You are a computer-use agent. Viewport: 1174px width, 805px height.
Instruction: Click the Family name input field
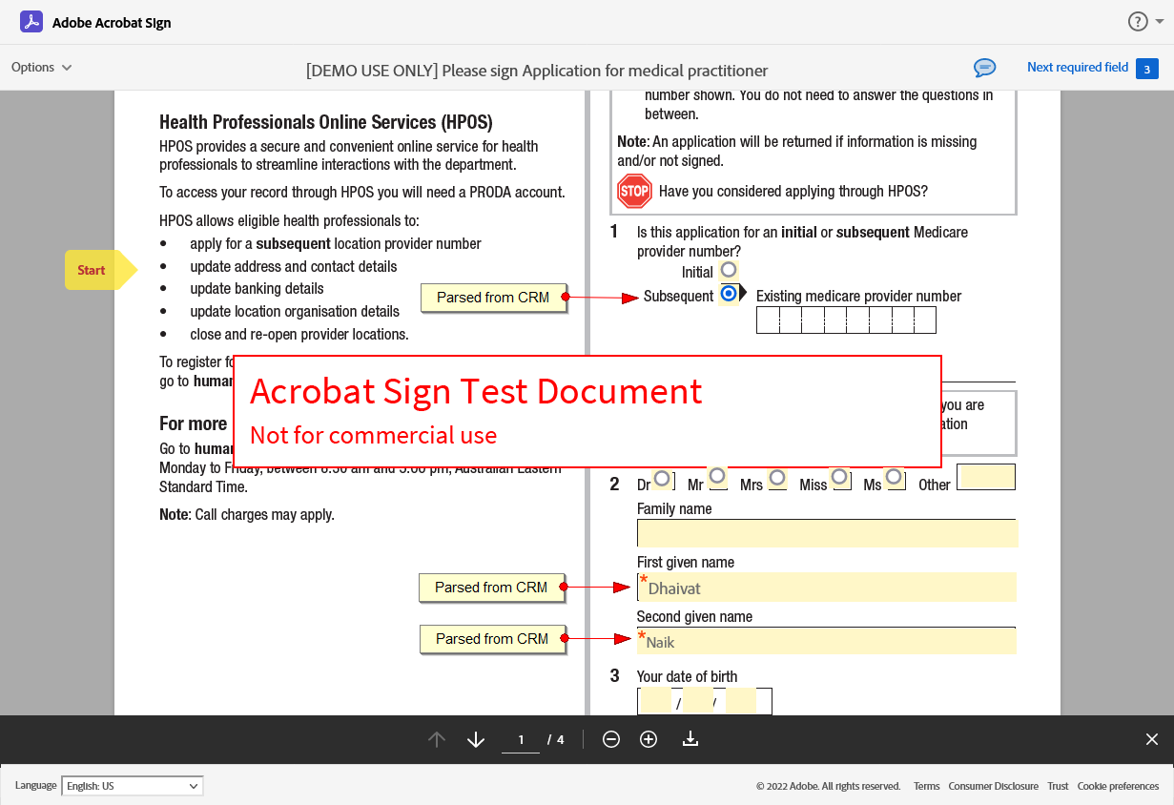(x=827, y=533)
